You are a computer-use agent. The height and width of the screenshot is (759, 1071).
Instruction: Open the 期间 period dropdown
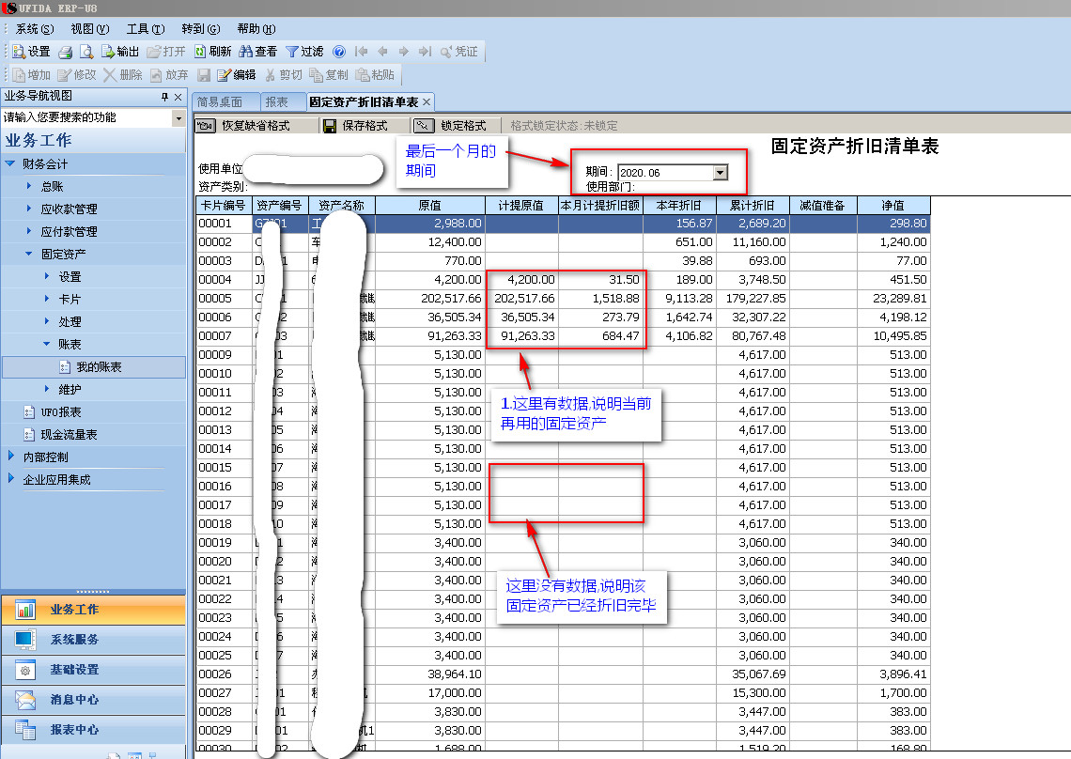tap(720, 172)
